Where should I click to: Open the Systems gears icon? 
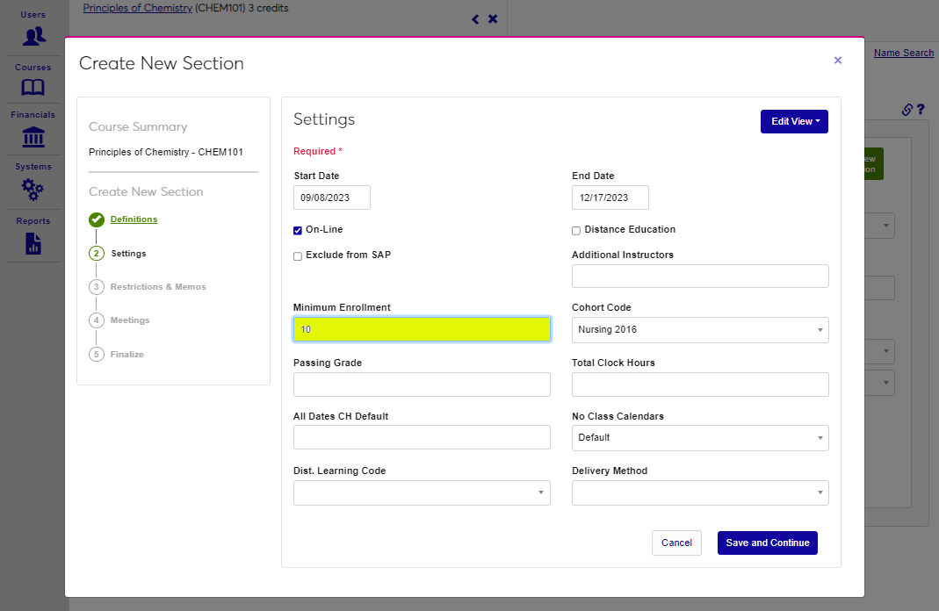coord(33,189)
